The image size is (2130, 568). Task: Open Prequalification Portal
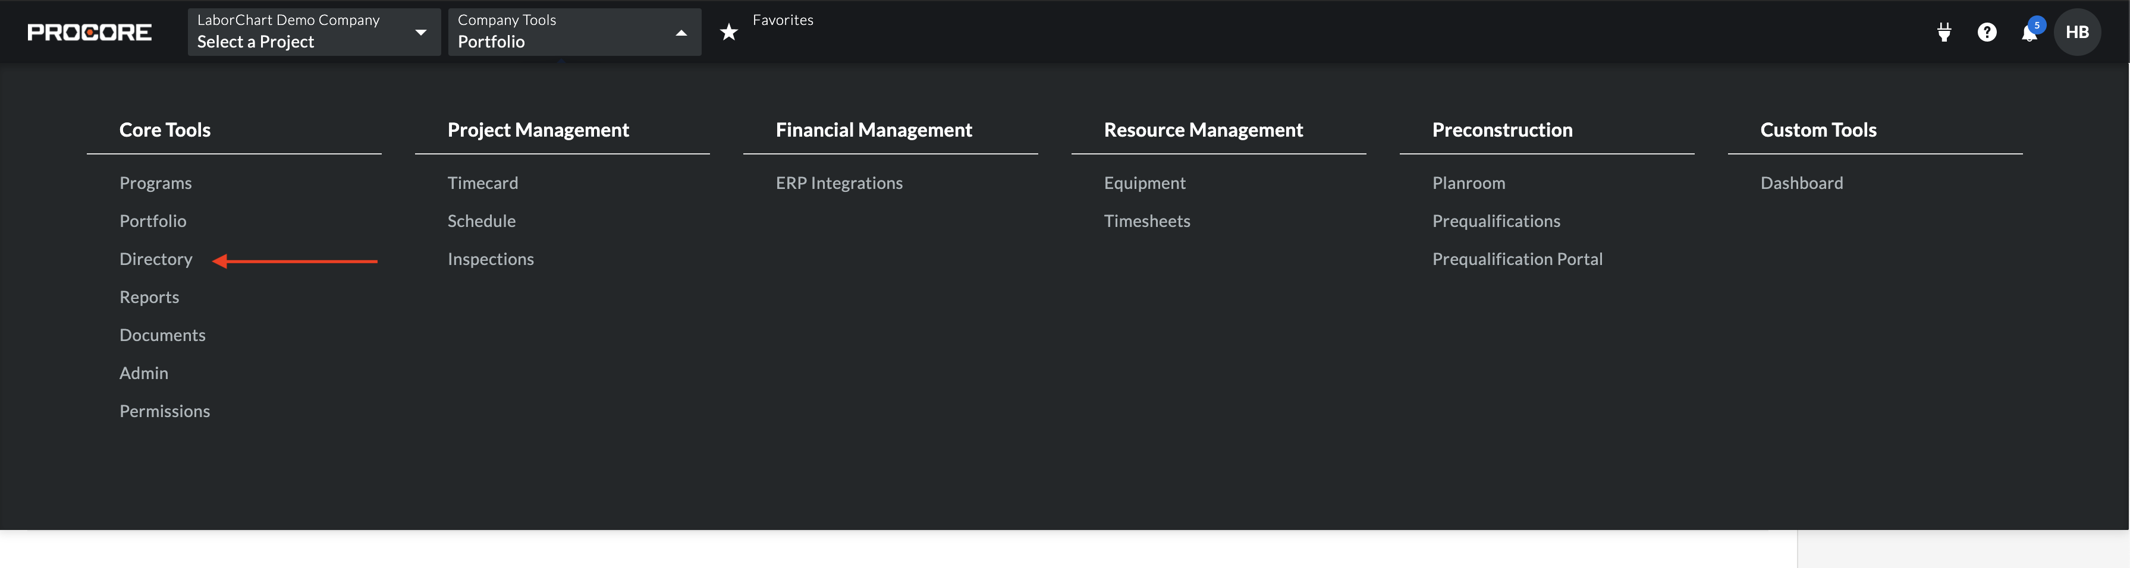pos(1518,259)
